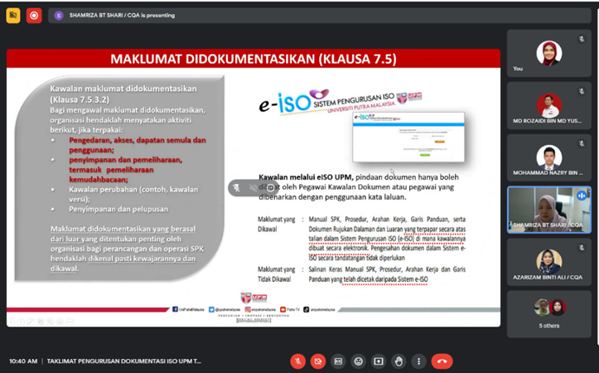Image resolution: width=599 pixels, height=373 pixels.
Task: Click avatar of AZARIZAM BINTI ALI
Action: [549, 261]
